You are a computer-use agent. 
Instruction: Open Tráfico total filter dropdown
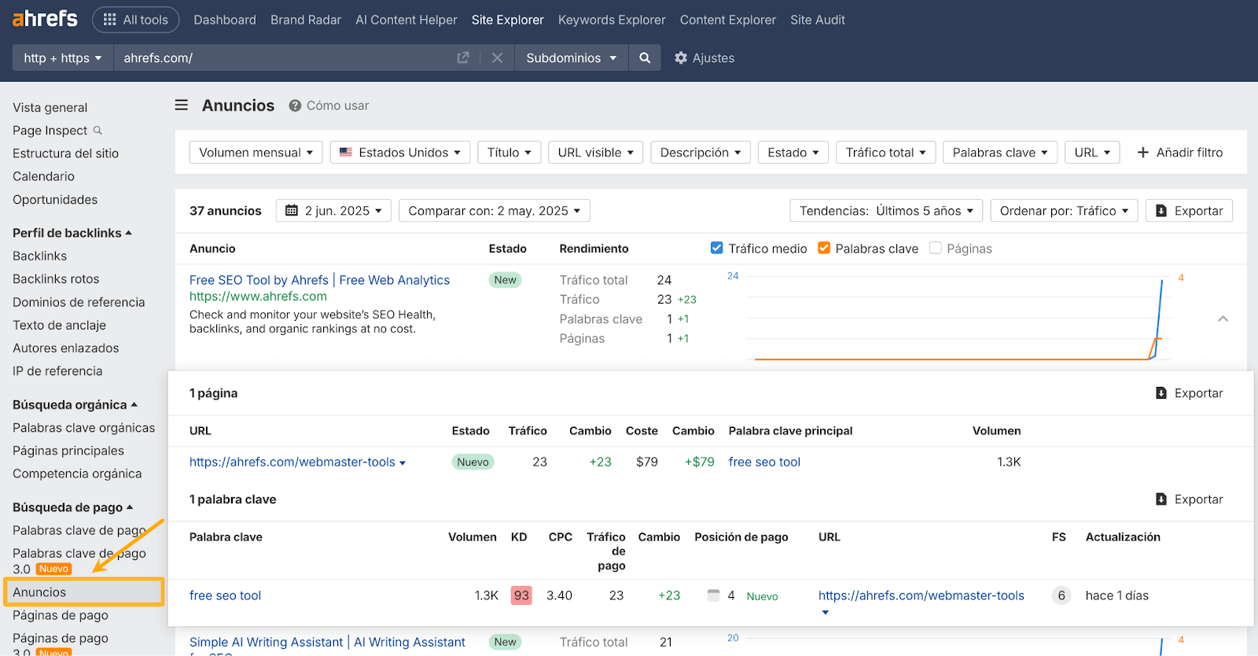[886, 152]
